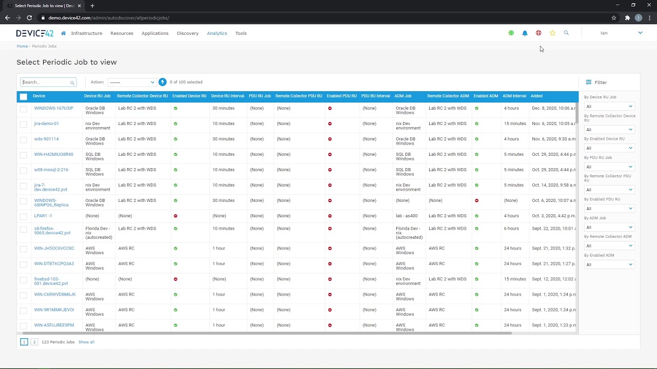Image resolution: width=657 pixels, height=369 pixels.
Task: Toggle the select-all checkbox in table header
Action: tap(23, 96)
